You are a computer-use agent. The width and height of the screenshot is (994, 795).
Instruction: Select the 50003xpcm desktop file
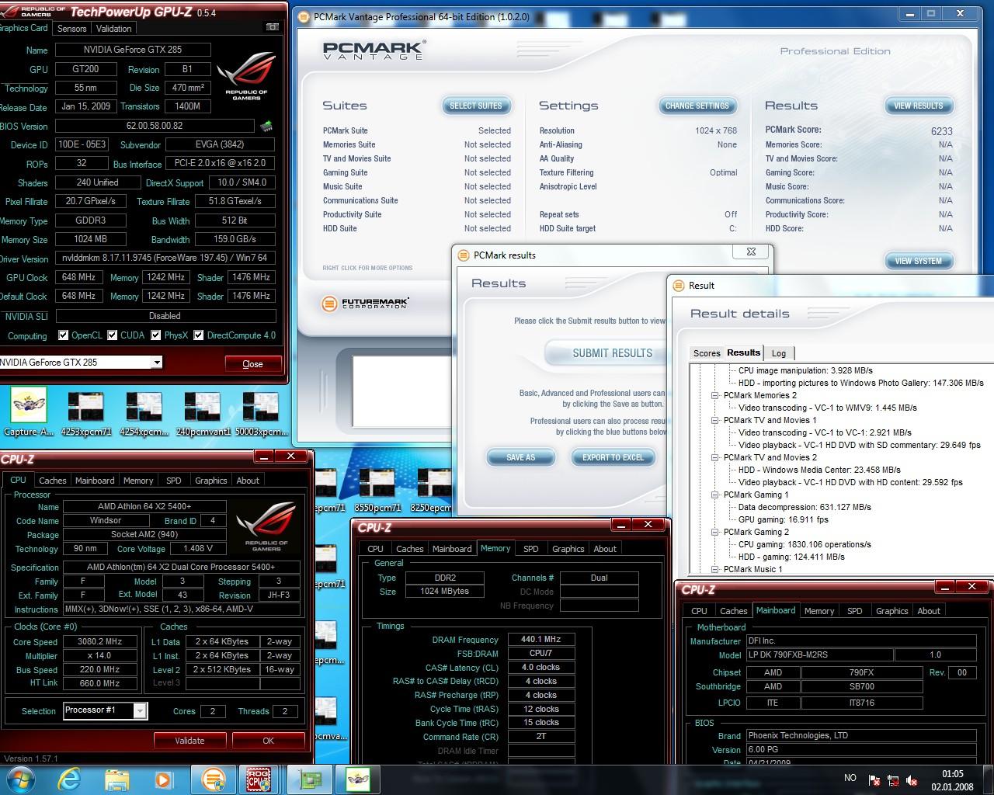(x=260, y=414)
